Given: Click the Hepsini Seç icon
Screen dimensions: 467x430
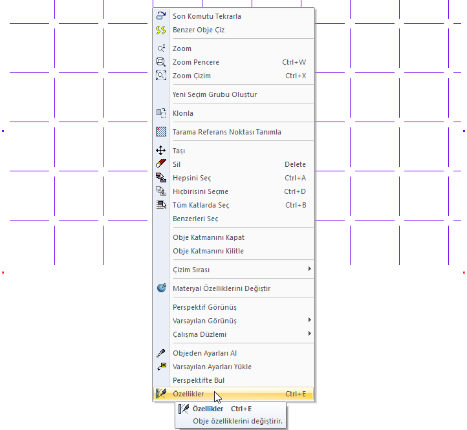Looking at the screenshot, I should 161,177.
